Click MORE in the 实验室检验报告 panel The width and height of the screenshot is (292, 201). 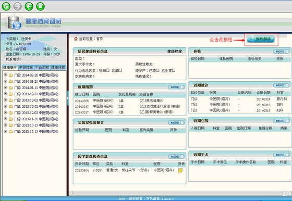point(176,123)
